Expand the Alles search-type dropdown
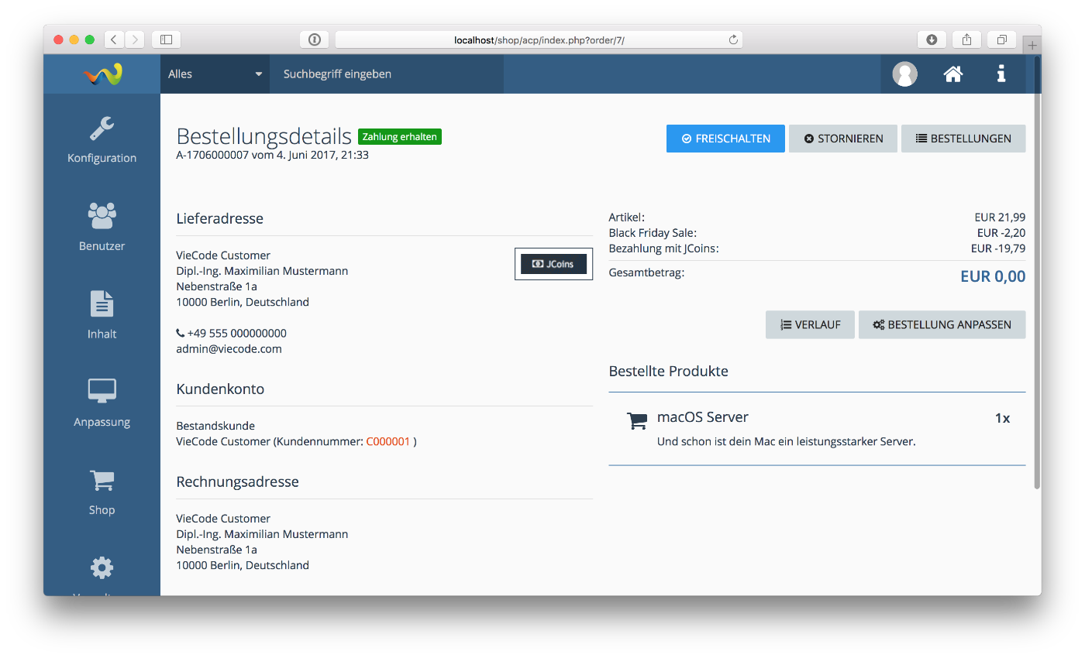This screenshot has width=1085, height=658. (x=215, y=74)
